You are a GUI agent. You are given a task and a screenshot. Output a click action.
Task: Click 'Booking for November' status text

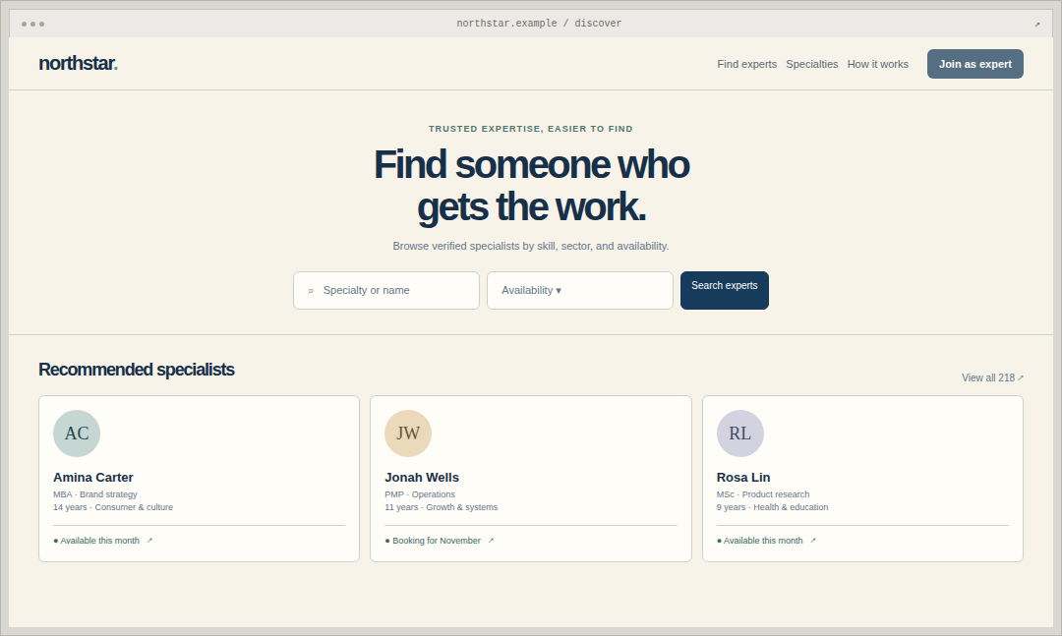point(437,541)
